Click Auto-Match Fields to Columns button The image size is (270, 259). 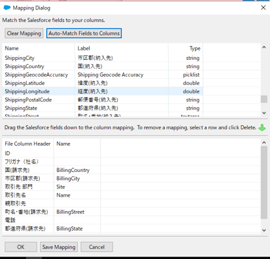click(x=84, y=33)
